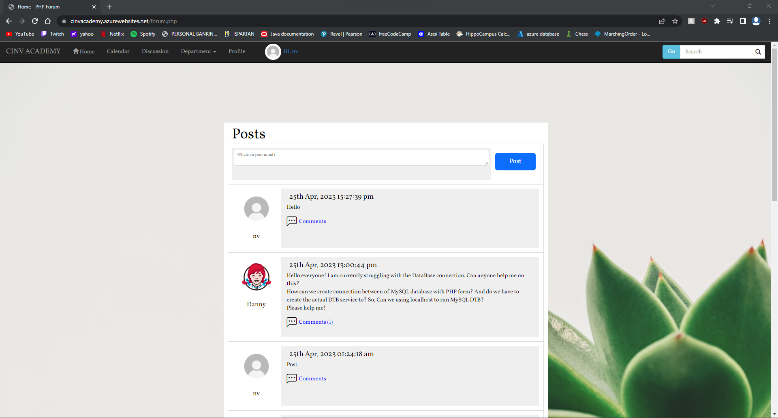Open the Spotify bookmark

(143, 34)
